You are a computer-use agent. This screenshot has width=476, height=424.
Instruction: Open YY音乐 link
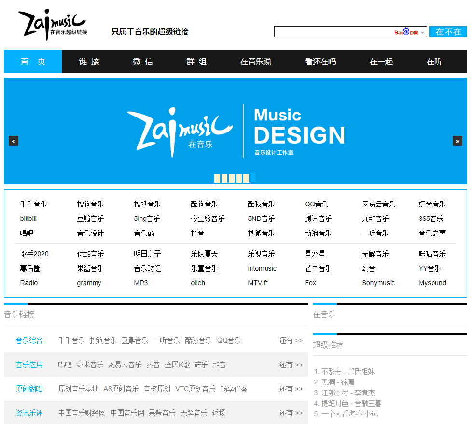pos(430,269)
